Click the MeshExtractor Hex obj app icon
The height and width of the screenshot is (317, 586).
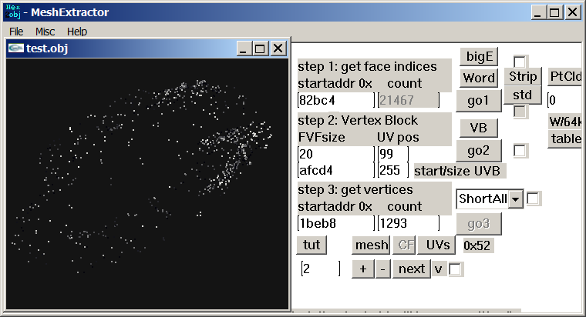[x=13, y=12]
